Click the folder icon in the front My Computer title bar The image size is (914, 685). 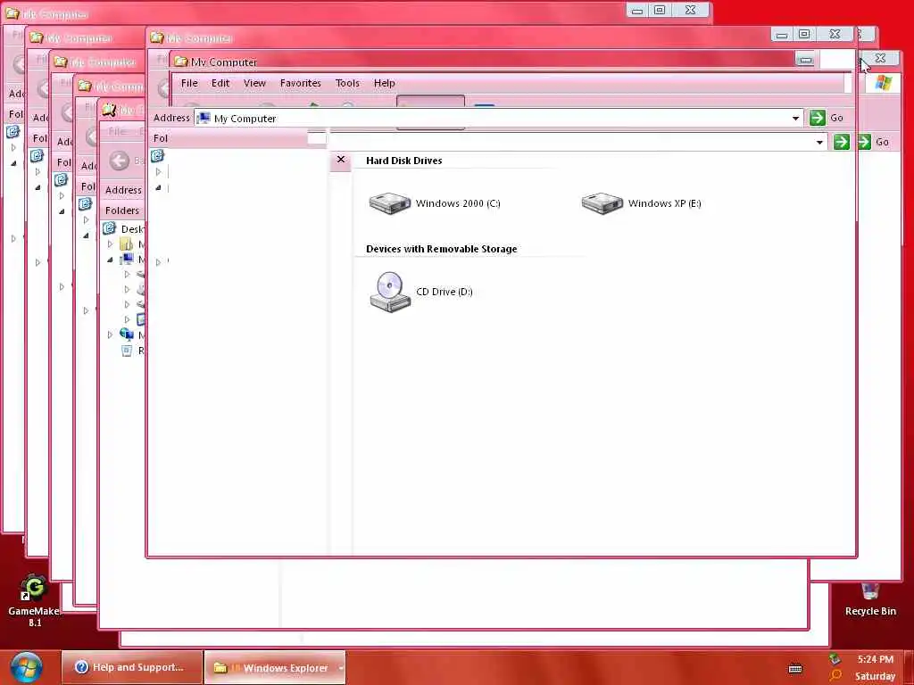[x=180, y=62]
